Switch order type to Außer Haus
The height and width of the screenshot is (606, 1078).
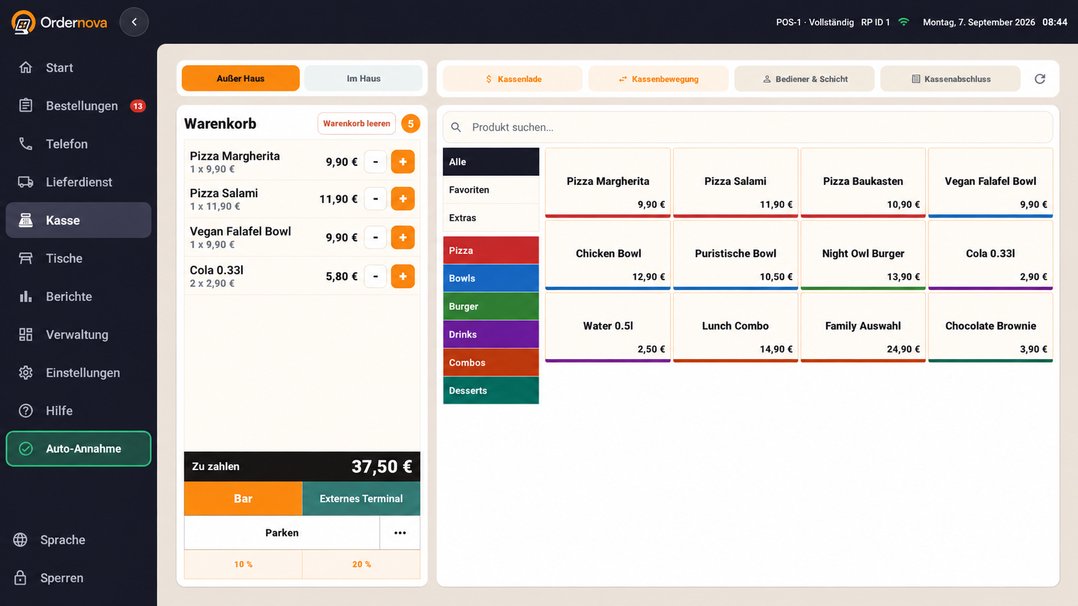coord(240,79)
